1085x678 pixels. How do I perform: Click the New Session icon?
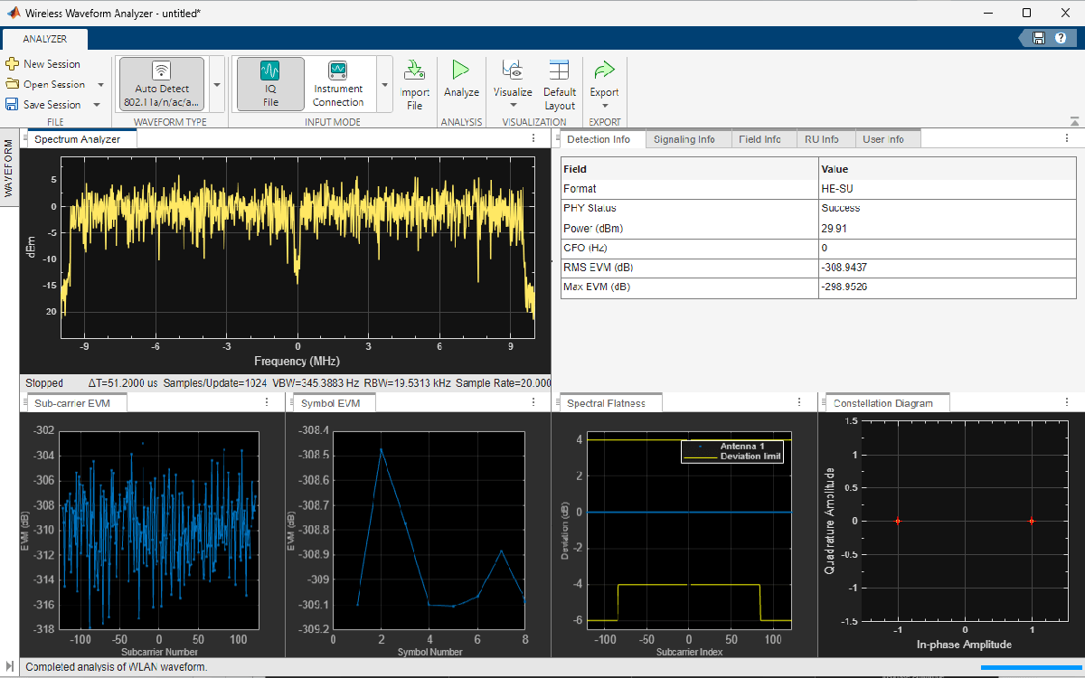pyautogui.click(x=12, y=64)
